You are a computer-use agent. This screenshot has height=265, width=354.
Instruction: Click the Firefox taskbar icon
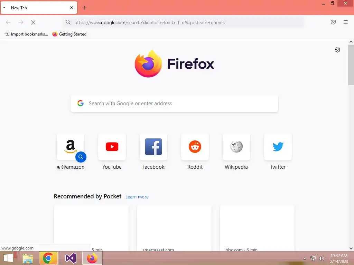click(x=92, y=258)
